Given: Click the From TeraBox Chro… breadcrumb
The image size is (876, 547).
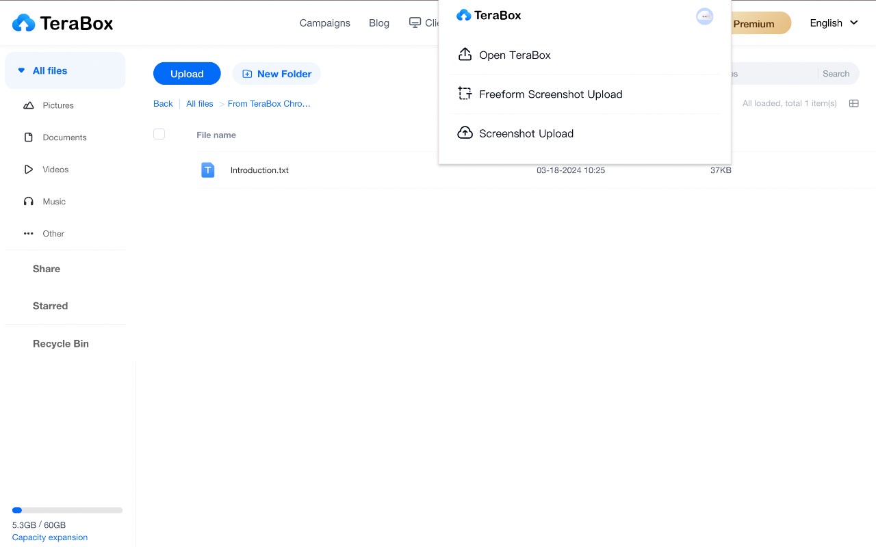Looking at the screenshot, I should pos(269,104).
